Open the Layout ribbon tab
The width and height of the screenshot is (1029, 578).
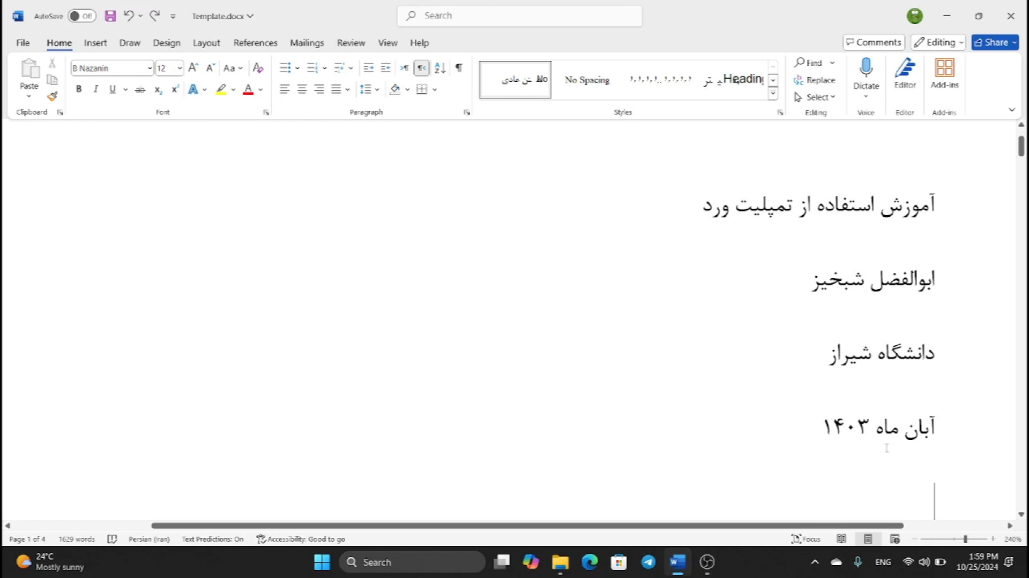(x=206, y=43)
